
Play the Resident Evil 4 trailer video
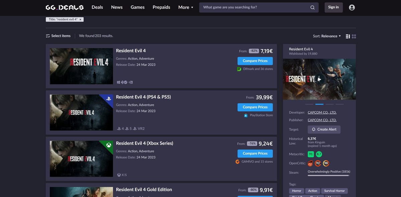click(319, 79)
